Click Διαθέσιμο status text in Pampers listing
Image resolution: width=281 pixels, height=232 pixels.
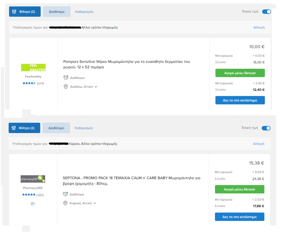click(x=77, y=78)
